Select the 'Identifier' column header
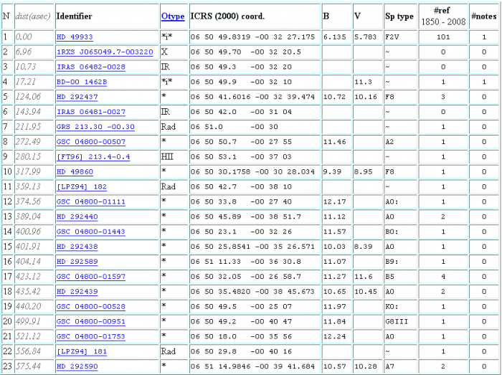The image size is (502, 375). tap(75, 16)
